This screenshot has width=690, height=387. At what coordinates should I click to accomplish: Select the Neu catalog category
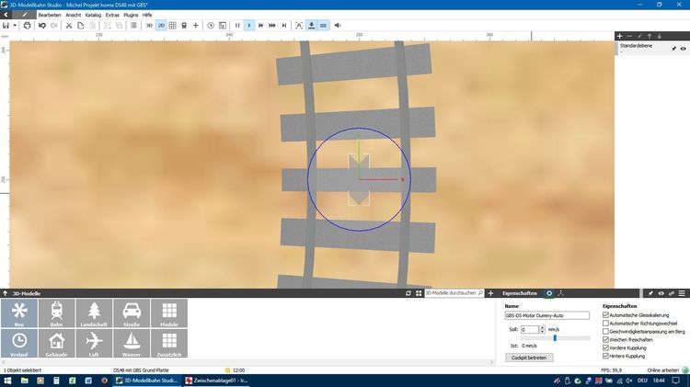click(x=19, y=313)
